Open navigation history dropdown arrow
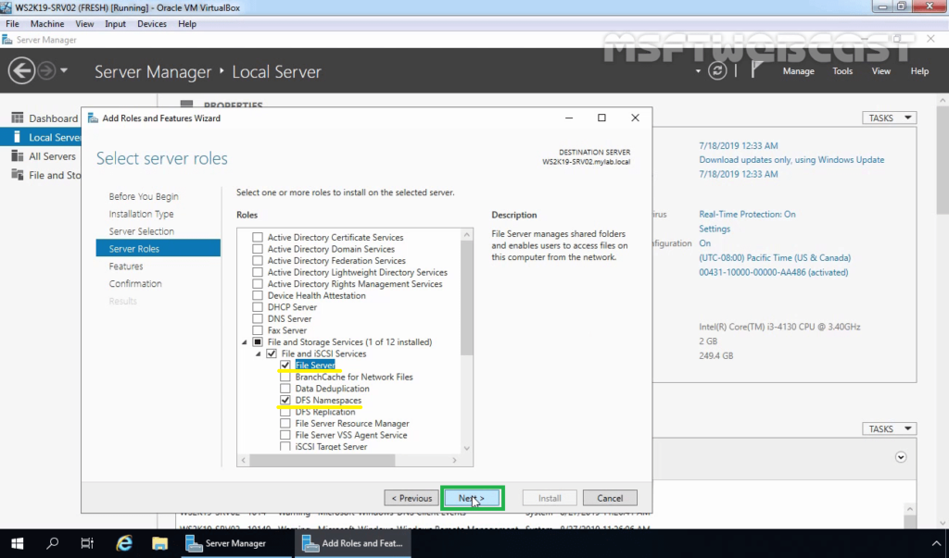Image resolution: width=949 pixels, height=558 pixels. 64,70
